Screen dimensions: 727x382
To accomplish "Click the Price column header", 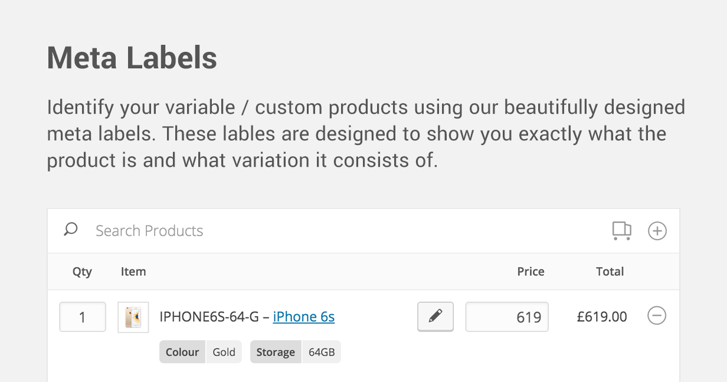I will click(530, 272).
